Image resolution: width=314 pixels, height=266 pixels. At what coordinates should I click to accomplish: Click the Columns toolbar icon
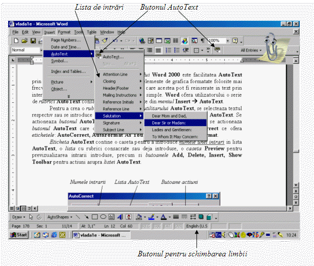[176, 41]
